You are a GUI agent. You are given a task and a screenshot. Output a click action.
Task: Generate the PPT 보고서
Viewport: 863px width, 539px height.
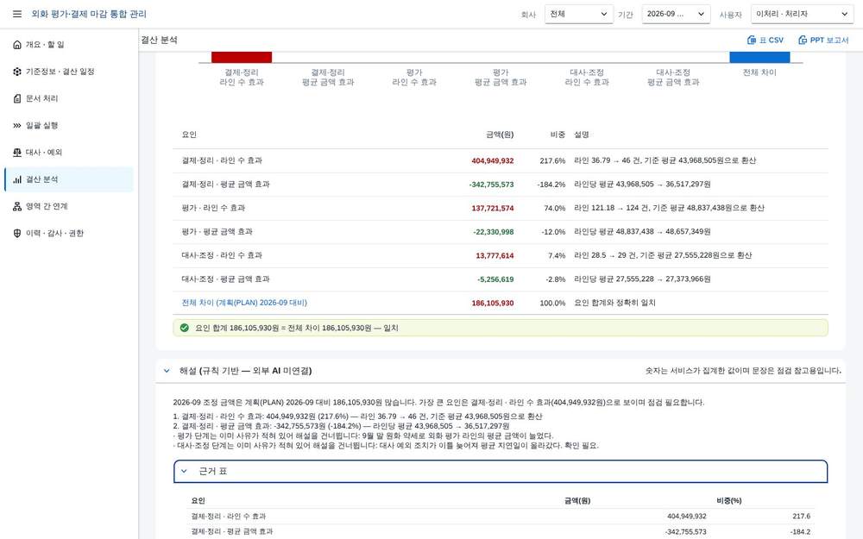[823, 41]
